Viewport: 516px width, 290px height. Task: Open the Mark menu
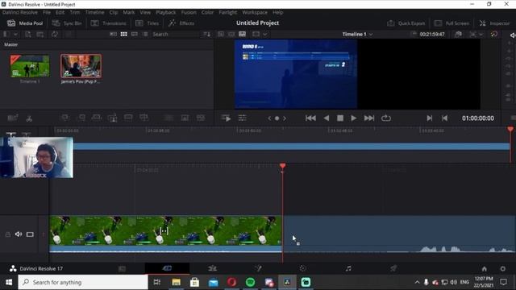(x=129, y=12)
